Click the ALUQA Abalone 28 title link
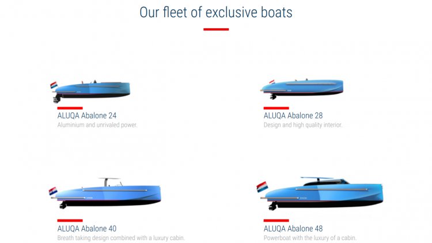Image resolution: width=432 pixels, height=243 pixels. pos(293,115)
